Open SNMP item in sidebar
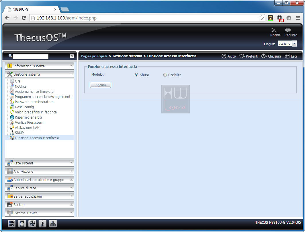Image resolution: width=305 pixels, height=232 pixels. 19,133
